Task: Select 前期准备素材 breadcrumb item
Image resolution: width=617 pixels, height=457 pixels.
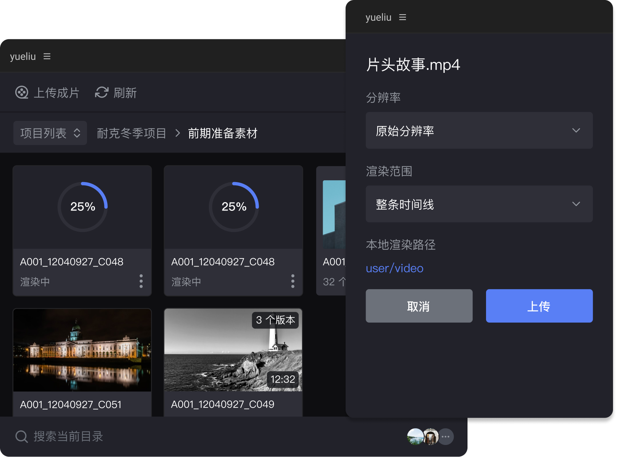Action: point(223,133)
